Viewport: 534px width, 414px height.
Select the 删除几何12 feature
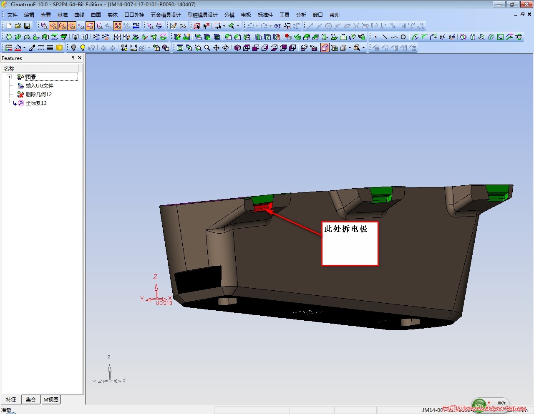pyautogui.click(x=39, y=95)
